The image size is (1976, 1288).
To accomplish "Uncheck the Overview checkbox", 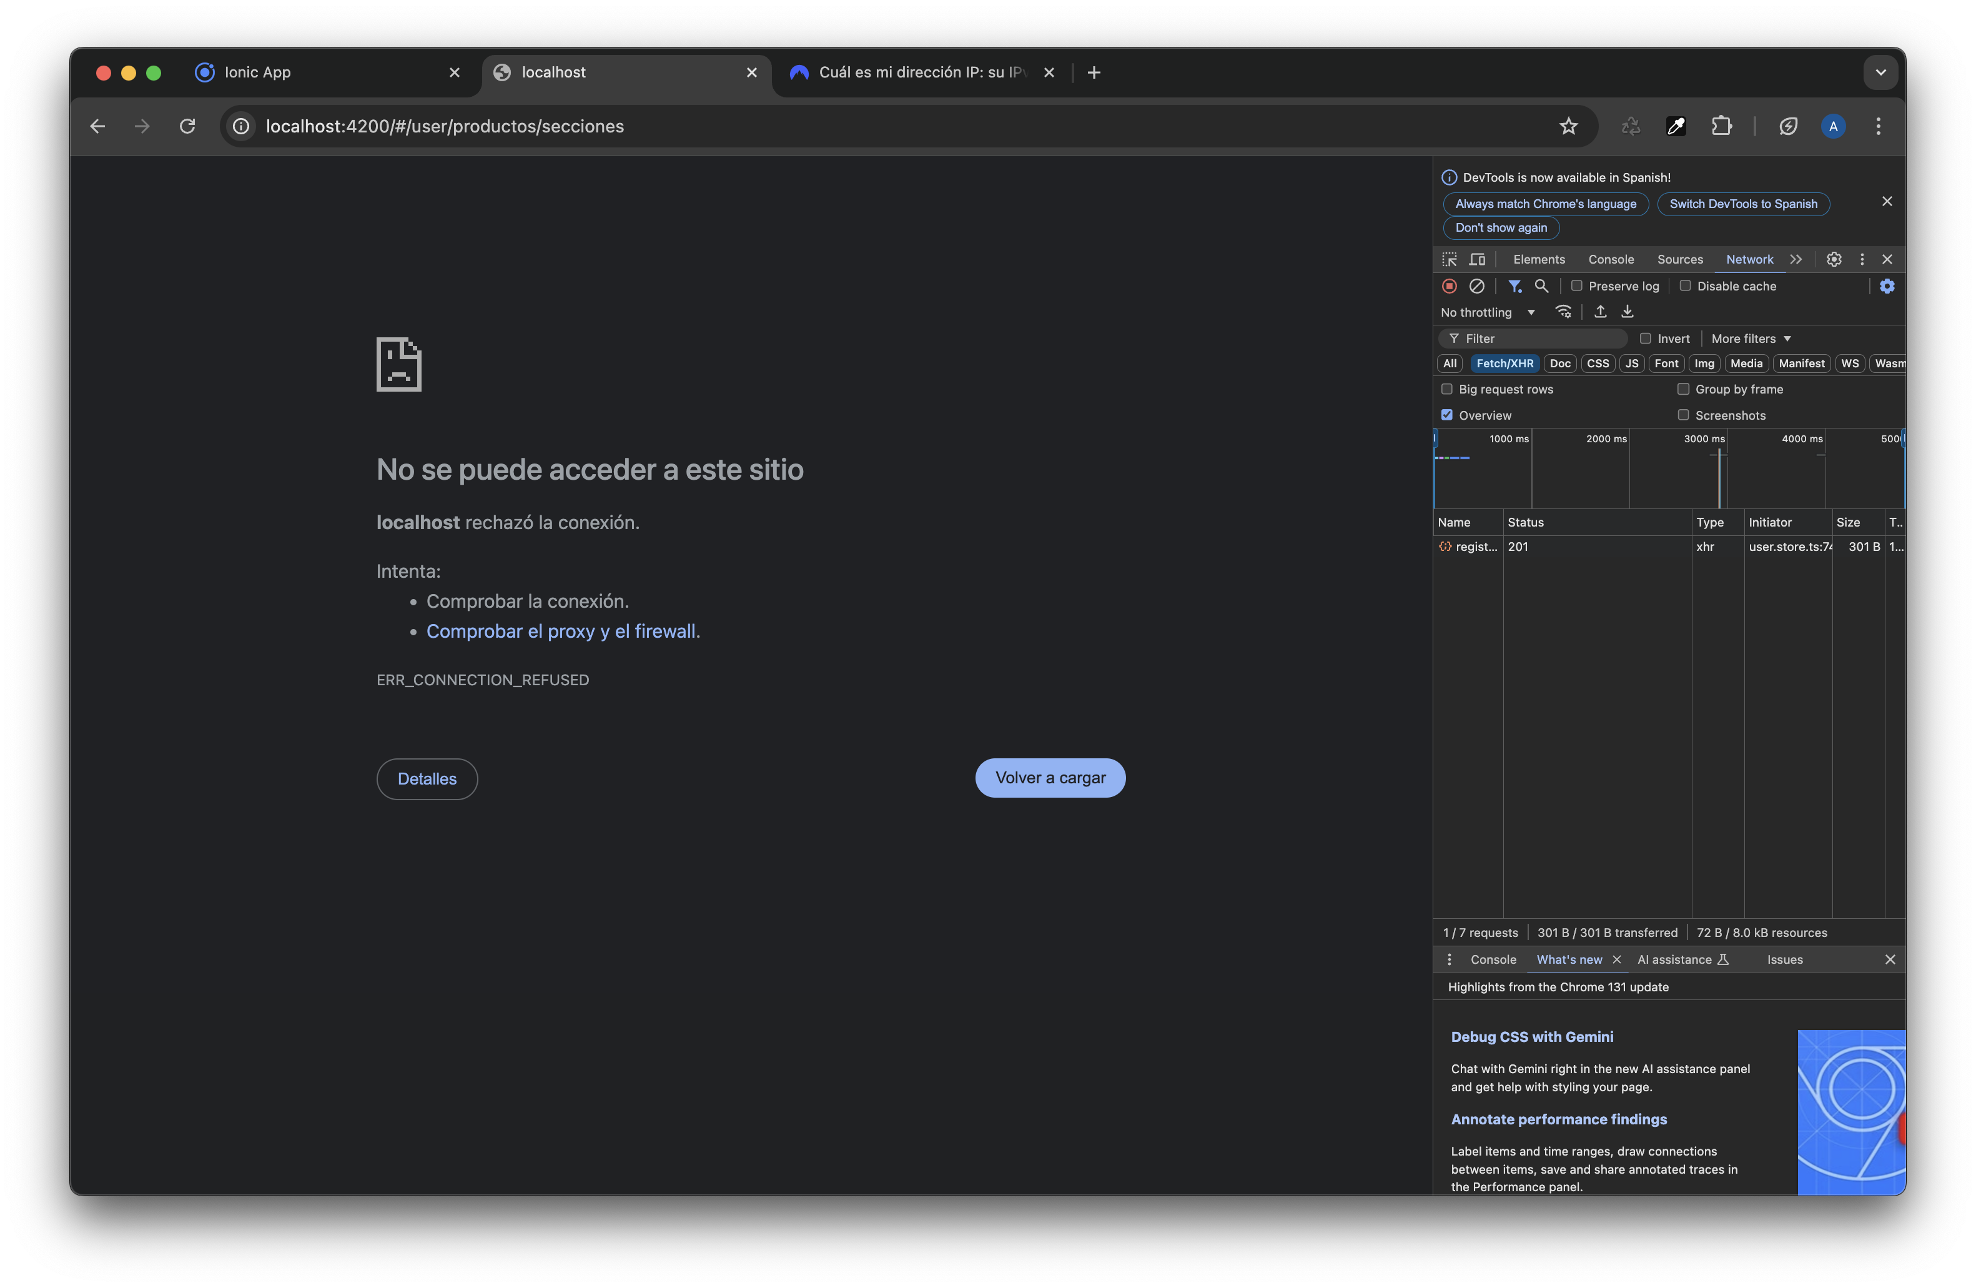I will 1447,414.
